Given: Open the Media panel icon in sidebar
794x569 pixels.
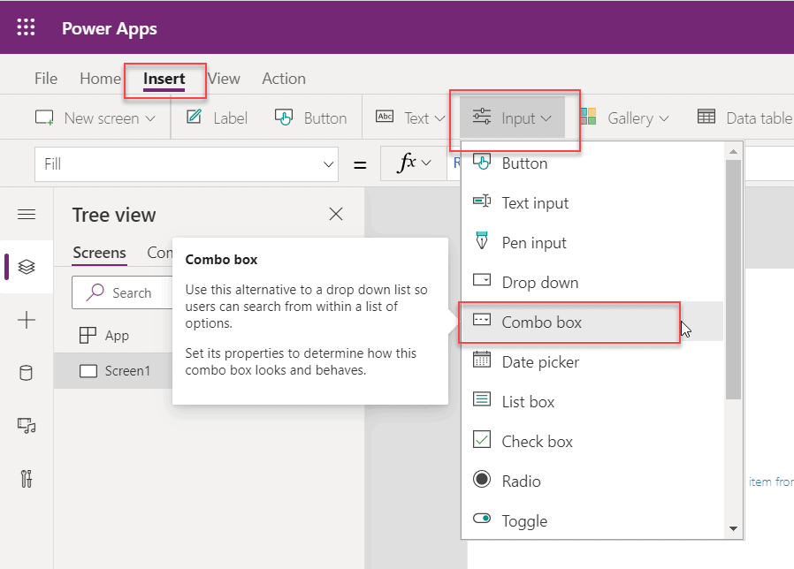Looking at the screenshot, I should (x=27, y=426).
